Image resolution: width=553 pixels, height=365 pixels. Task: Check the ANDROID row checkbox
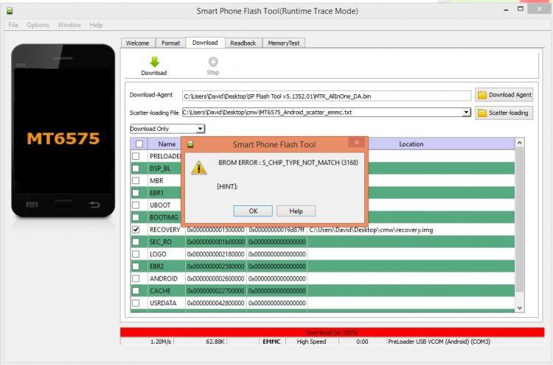136,278
